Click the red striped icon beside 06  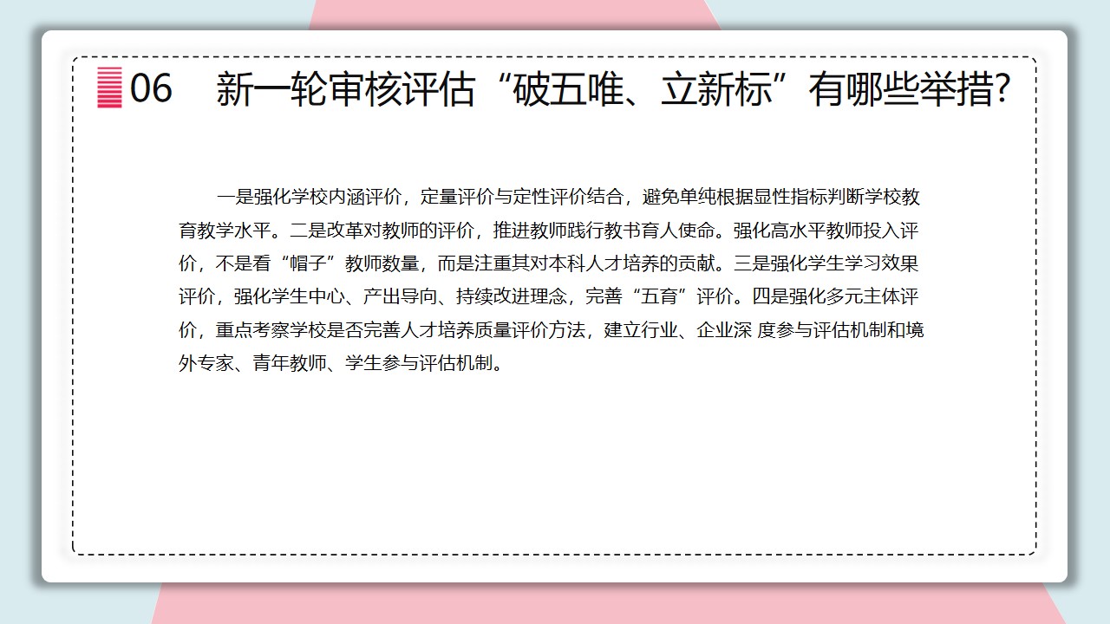[x=109, y=88]
